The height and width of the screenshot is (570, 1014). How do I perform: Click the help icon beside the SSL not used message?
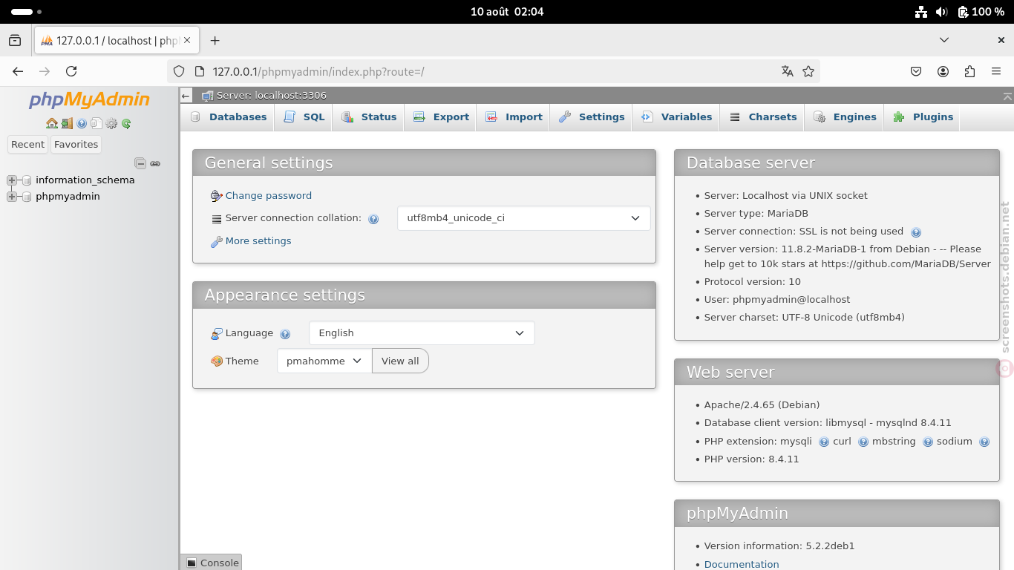click(x=916, y=232)
